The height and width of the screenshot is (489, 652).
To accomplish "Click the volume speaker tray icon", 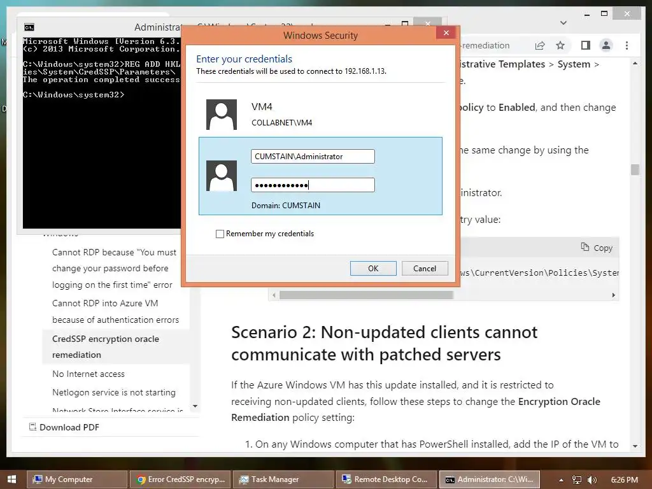I will pyautogui.click(x=592, y=480).
